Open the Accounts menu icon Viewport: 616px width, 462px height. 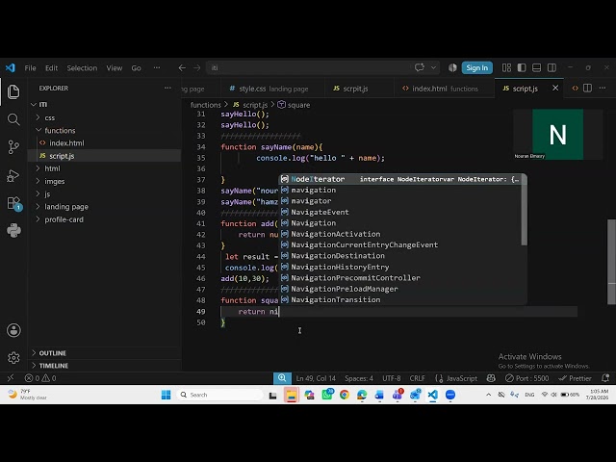coord(13,330)
